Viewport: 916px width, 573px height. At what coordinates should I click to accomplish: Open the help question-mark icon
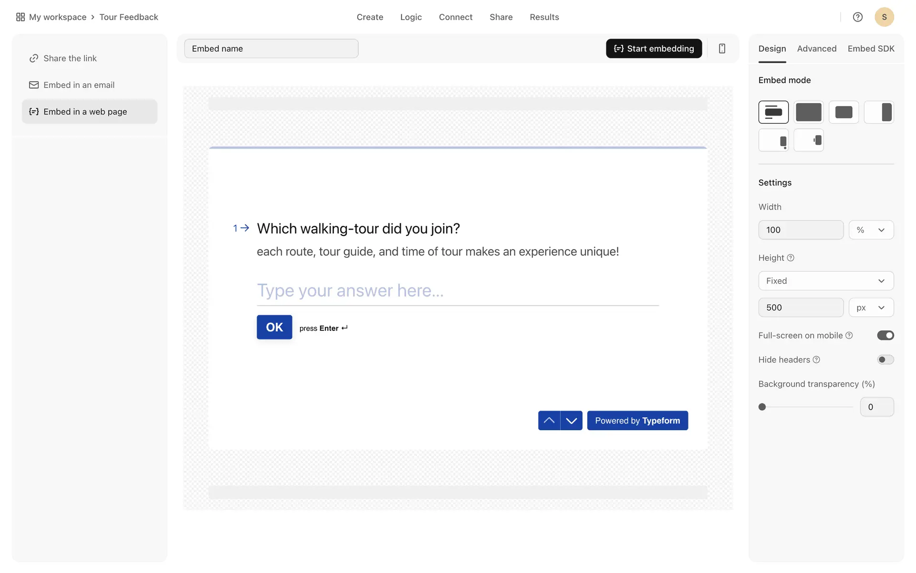pyautogui.click(x=857, y=17)
